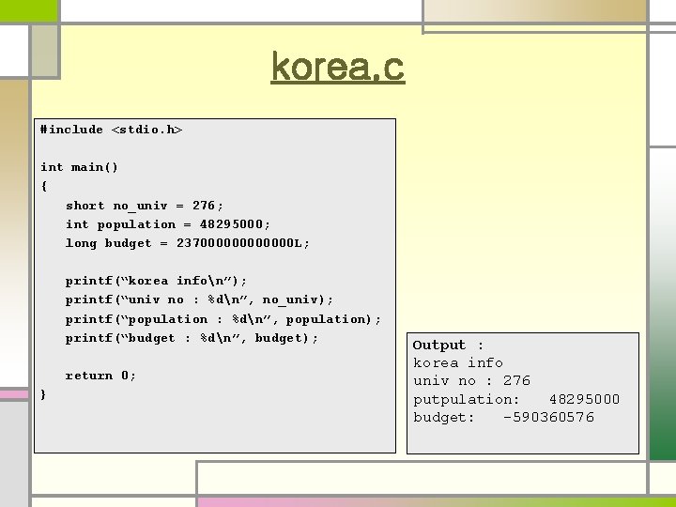The image size is (676, 507).
Task: Click the closing brace of main
Action: 43,394
